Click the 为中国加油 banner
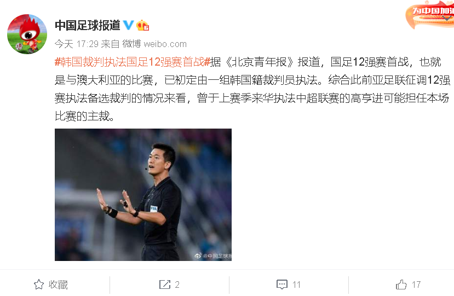This screenshot has width=454, height=296. (x=430, y=14)
